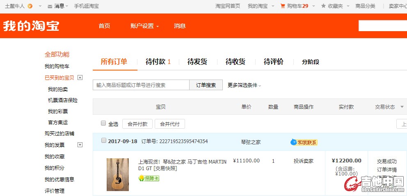This screenshot has height=196, width=407.
Task: Switch to the 待评价 tab
Action: pyautogui.click(x=273, y=62)
